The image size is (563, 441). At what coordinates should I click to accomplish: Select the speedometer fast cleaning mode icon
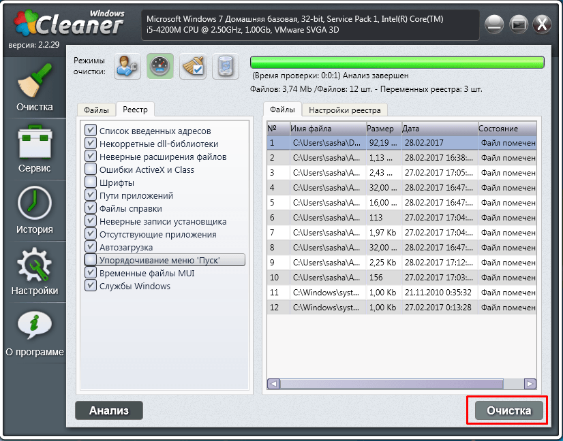[x=160, y=66]
